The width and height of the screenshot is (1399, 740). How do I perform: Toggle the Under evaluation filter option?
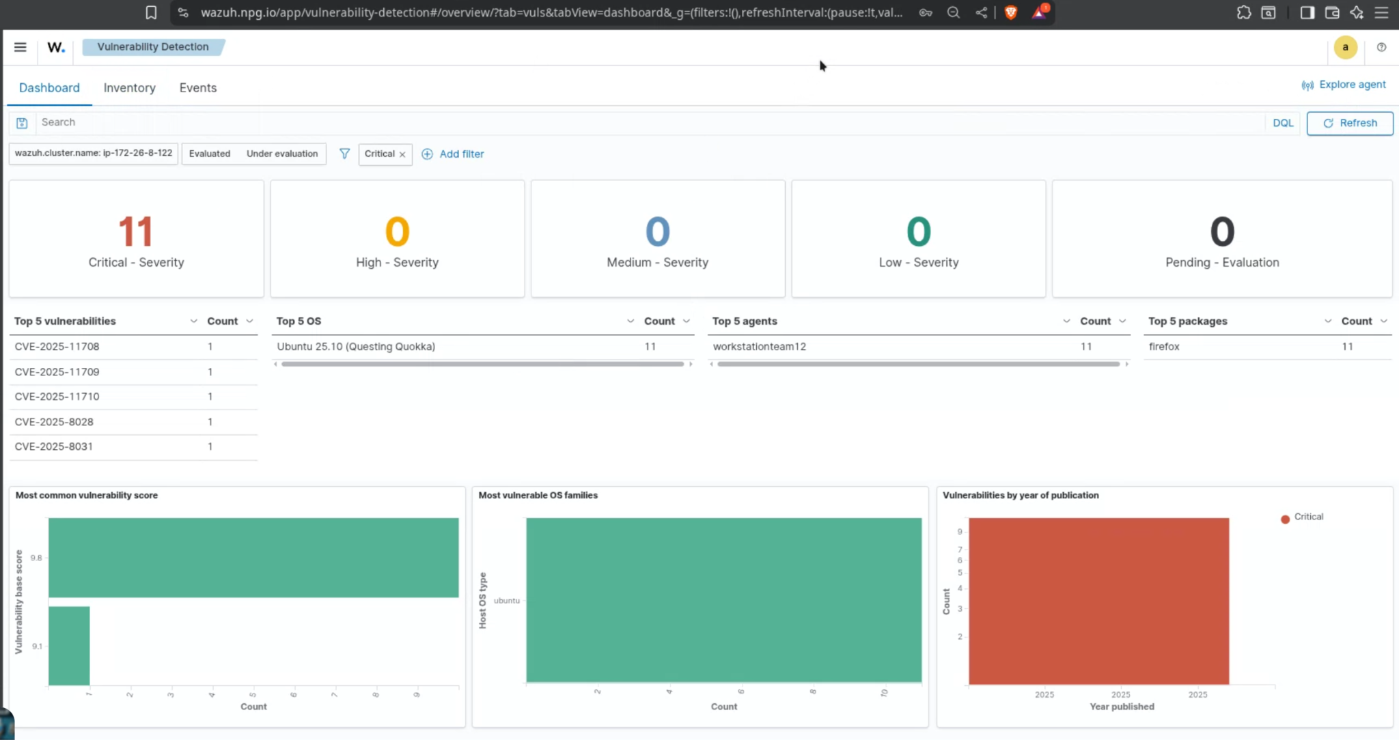click(282, 154)
